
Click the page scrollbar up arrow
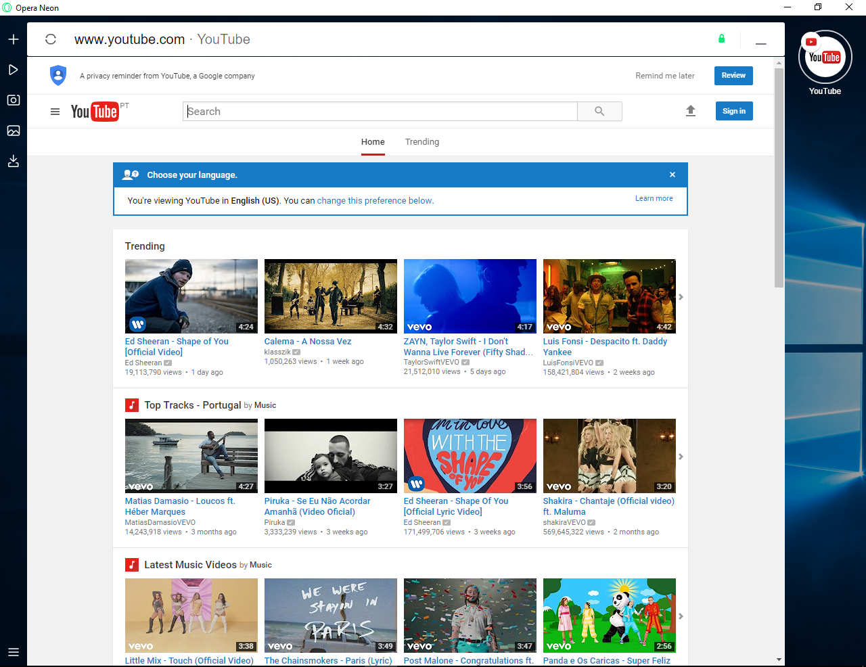[x=779, y=63]
